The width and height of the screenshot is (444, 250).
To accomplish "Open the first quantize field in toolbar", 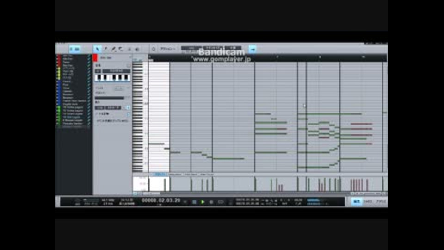I will pos(191,48).
